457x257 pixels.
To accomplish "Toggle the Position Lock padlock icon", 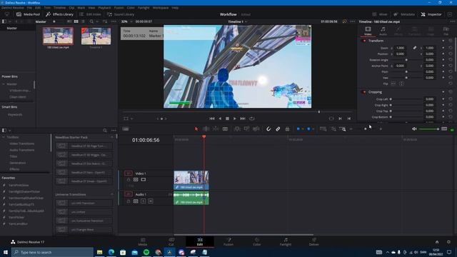I will click(x=287, y=128).
